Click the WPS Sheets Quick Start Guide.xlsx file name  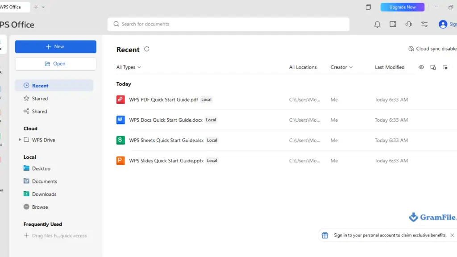pyautogui.click(x=166, y=141)
